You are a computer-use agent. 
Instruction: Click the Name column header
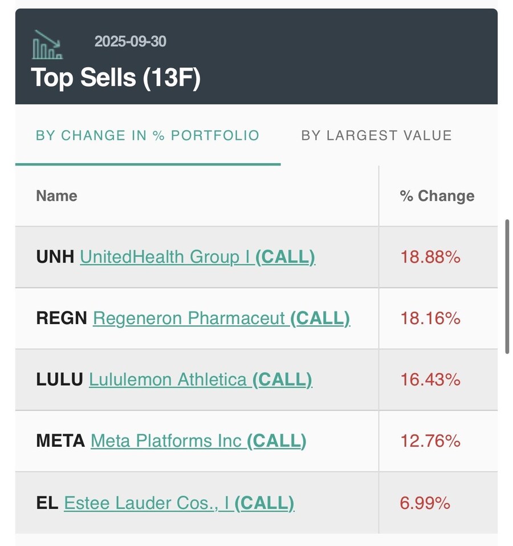click(x=56, y=196)
